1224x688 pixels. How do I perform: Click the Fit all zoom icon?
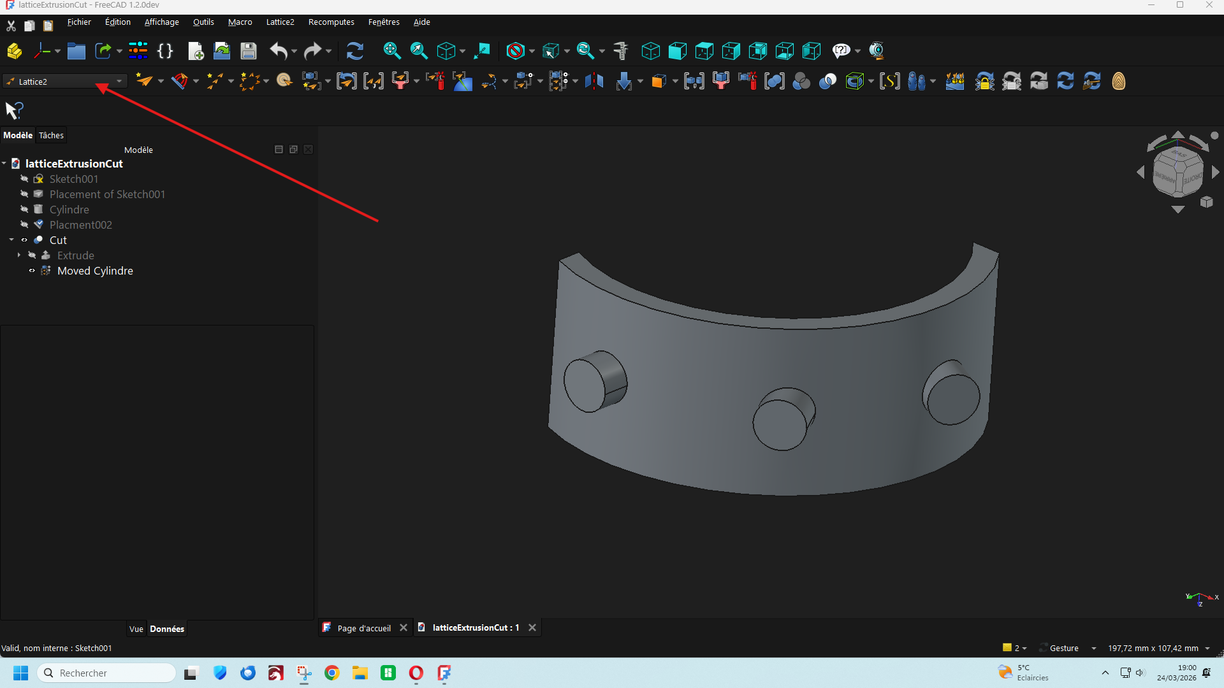click(391, 51)
